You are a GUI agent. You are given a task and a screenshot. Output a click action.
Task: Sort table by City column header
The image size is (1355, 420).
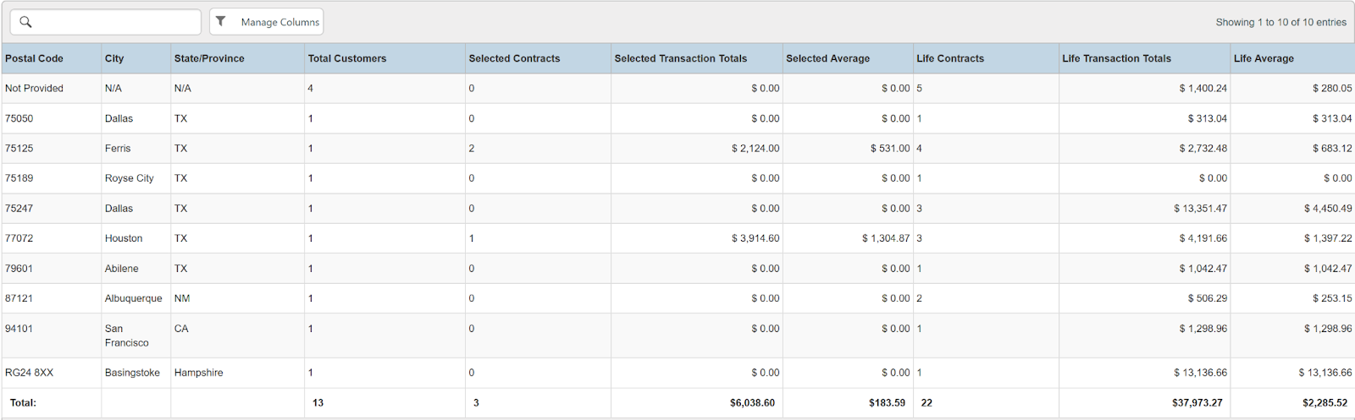(114, 58)
